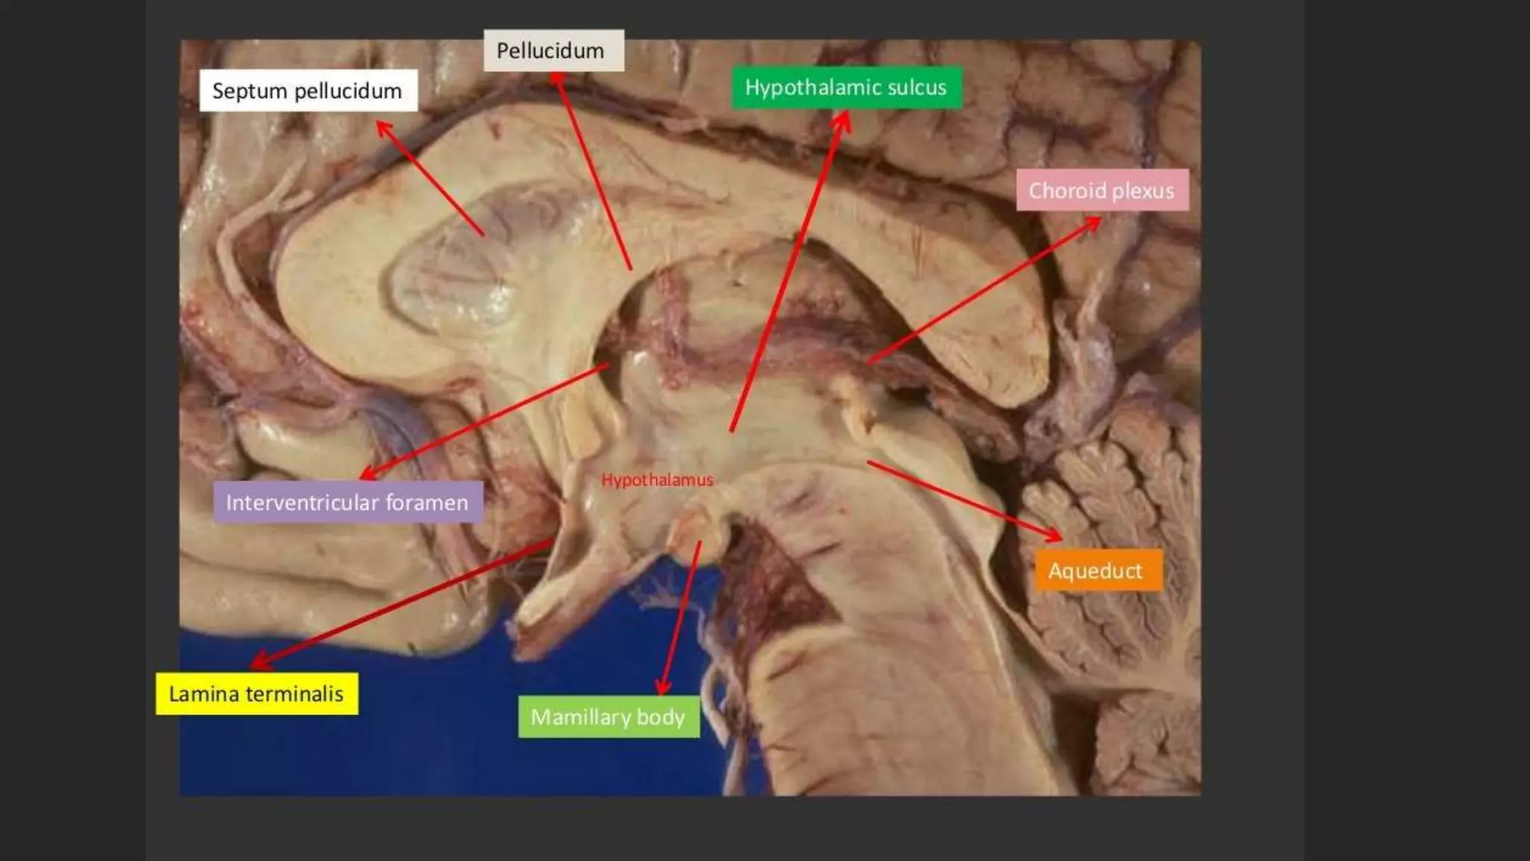This screenshot has height=861, width=1530.
Task: Select the yellow Lamina terminalis label
Action: pos(256,694)
